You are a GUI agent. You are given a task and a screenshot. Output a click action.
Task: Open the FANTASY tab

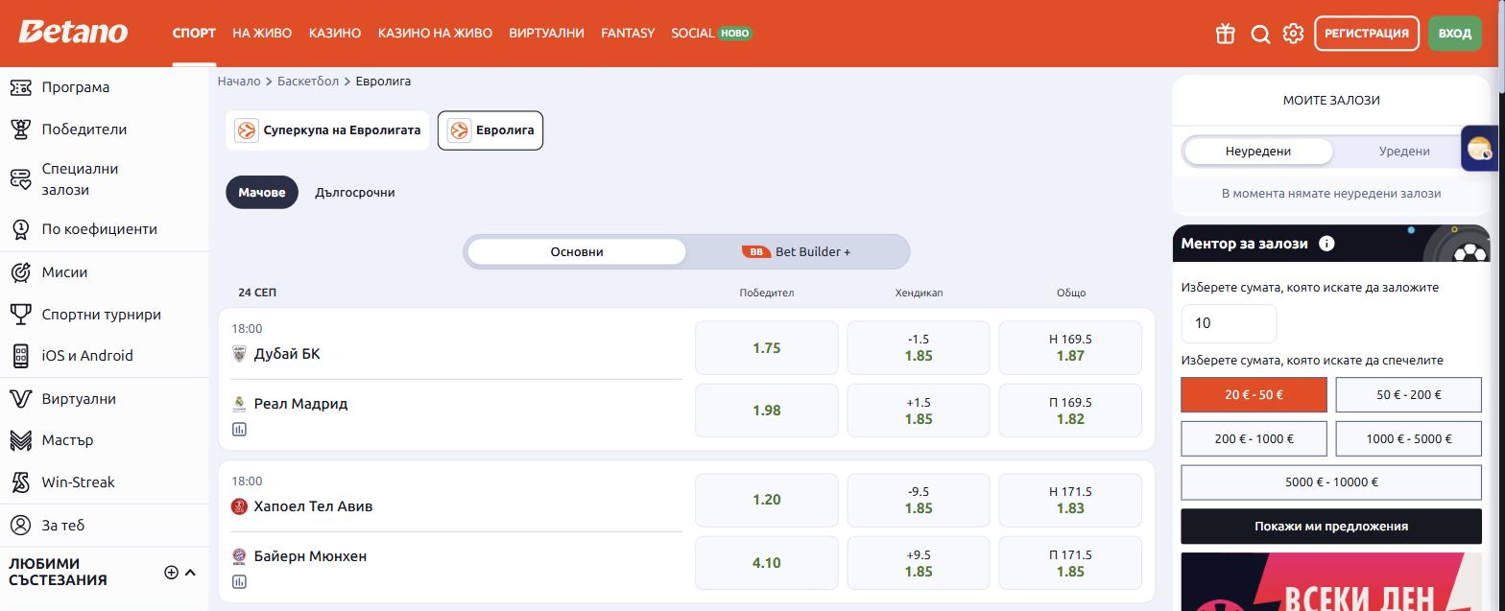628,33
